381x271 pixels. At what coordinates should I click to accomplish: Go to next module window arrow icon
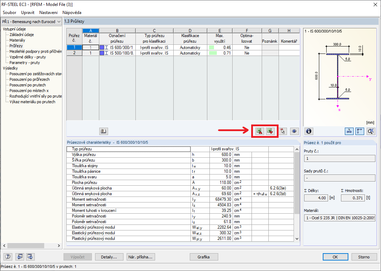click(30, 257)
